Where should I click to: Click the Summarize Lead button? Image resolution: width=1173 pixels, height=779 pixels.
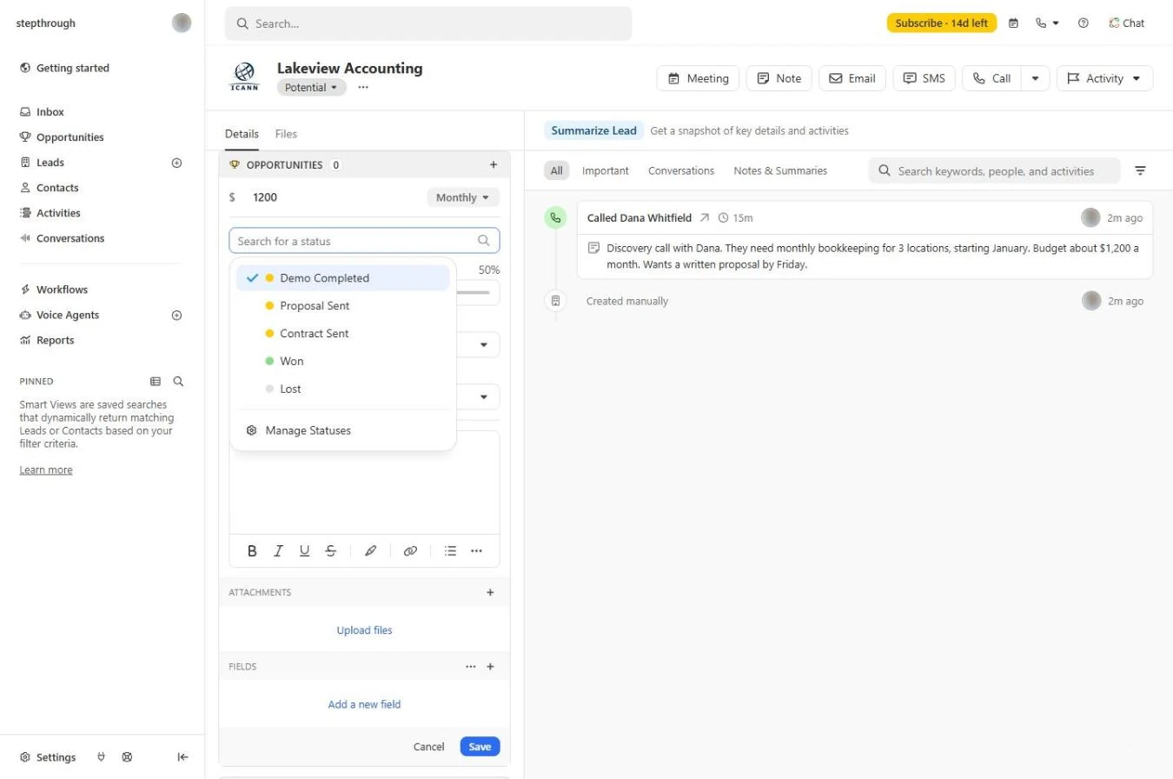pos(594,130)
